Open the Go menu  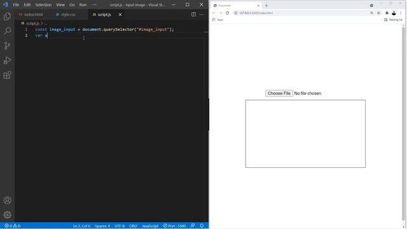72,4
